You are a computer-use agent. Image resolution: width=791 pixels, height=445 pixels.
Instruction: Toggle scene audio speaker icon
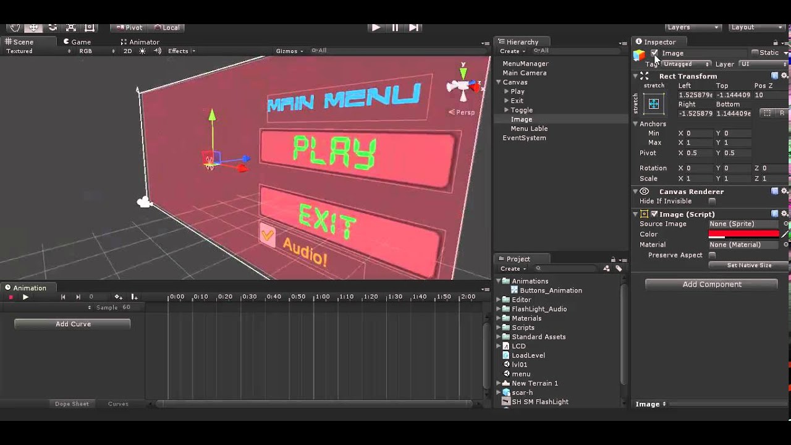(x=157, y=51)
